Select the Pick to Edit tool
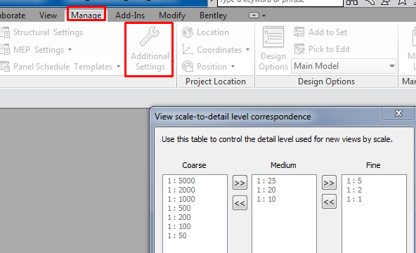This screenshot has width=416, height=253. (x=322, y=49)
